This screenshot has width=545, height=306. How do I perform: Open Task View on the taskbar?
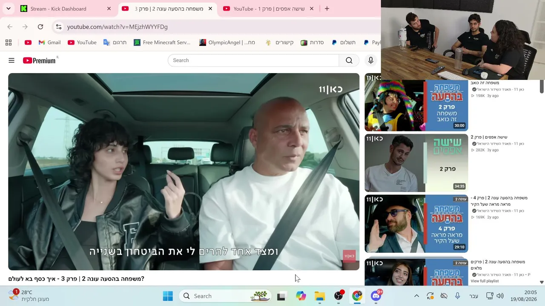[281, 296]
